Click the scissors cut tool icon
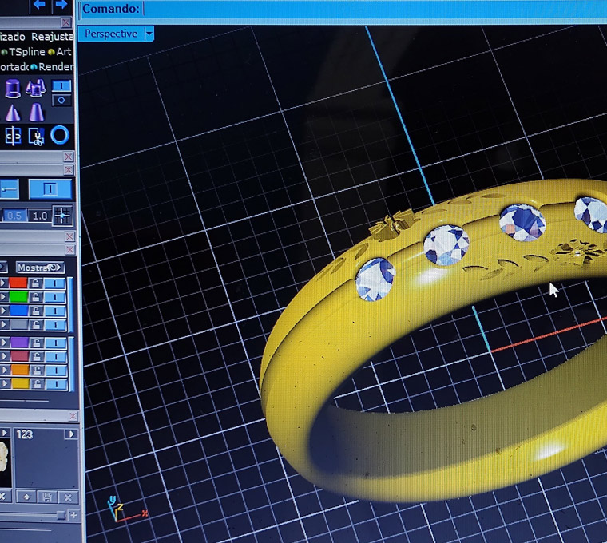Viewport: 607px width, 543px height. tap(36, 136)
